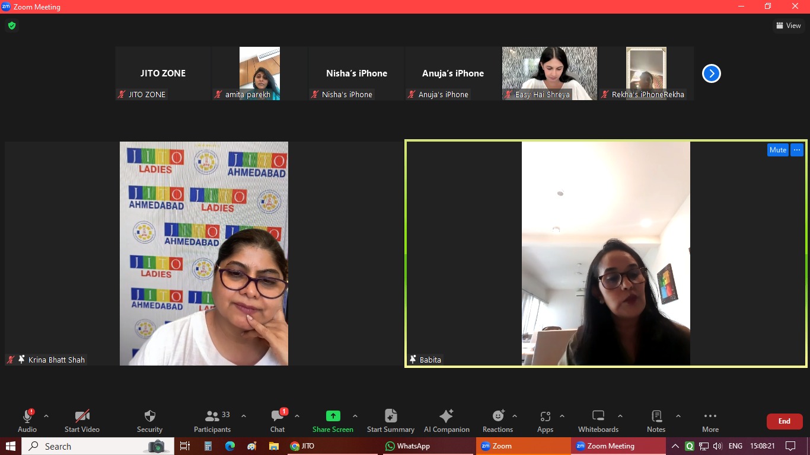Expand the Share Screen options caret
The width and height of the screenshot is (810, 455).
click(355, 416)
